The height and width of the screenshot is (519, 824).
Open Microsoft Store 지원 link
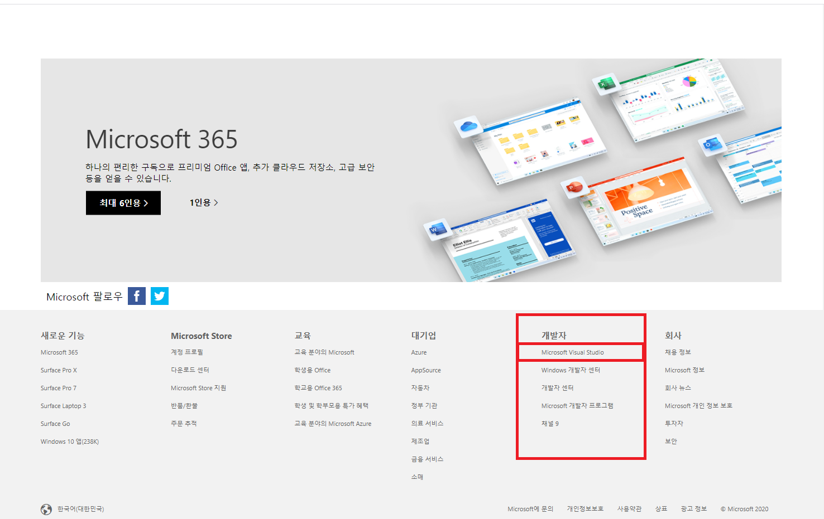[x=199, y=388]
